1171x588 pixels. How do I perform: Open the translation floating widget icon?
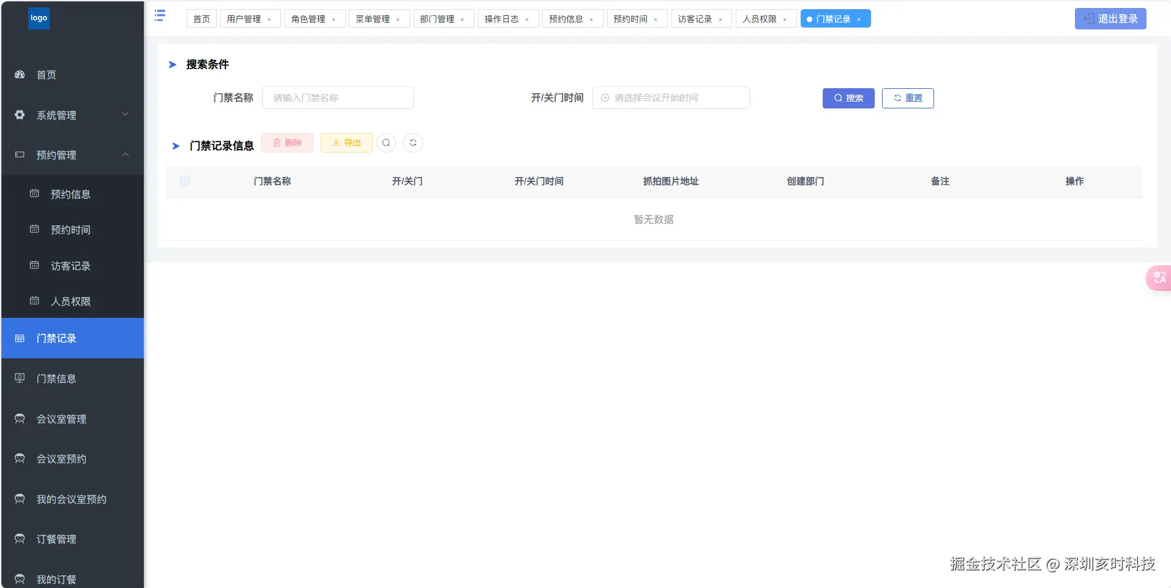(x=1159, y=278)
